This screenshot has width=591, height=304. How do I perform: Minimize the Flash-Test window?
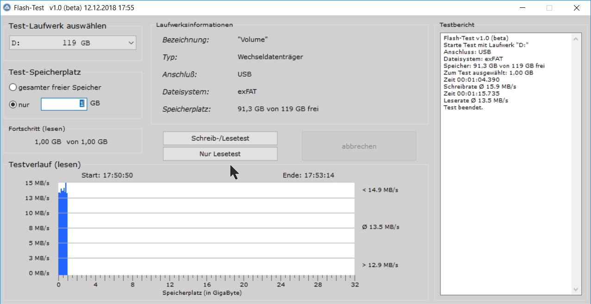(523, 8)
